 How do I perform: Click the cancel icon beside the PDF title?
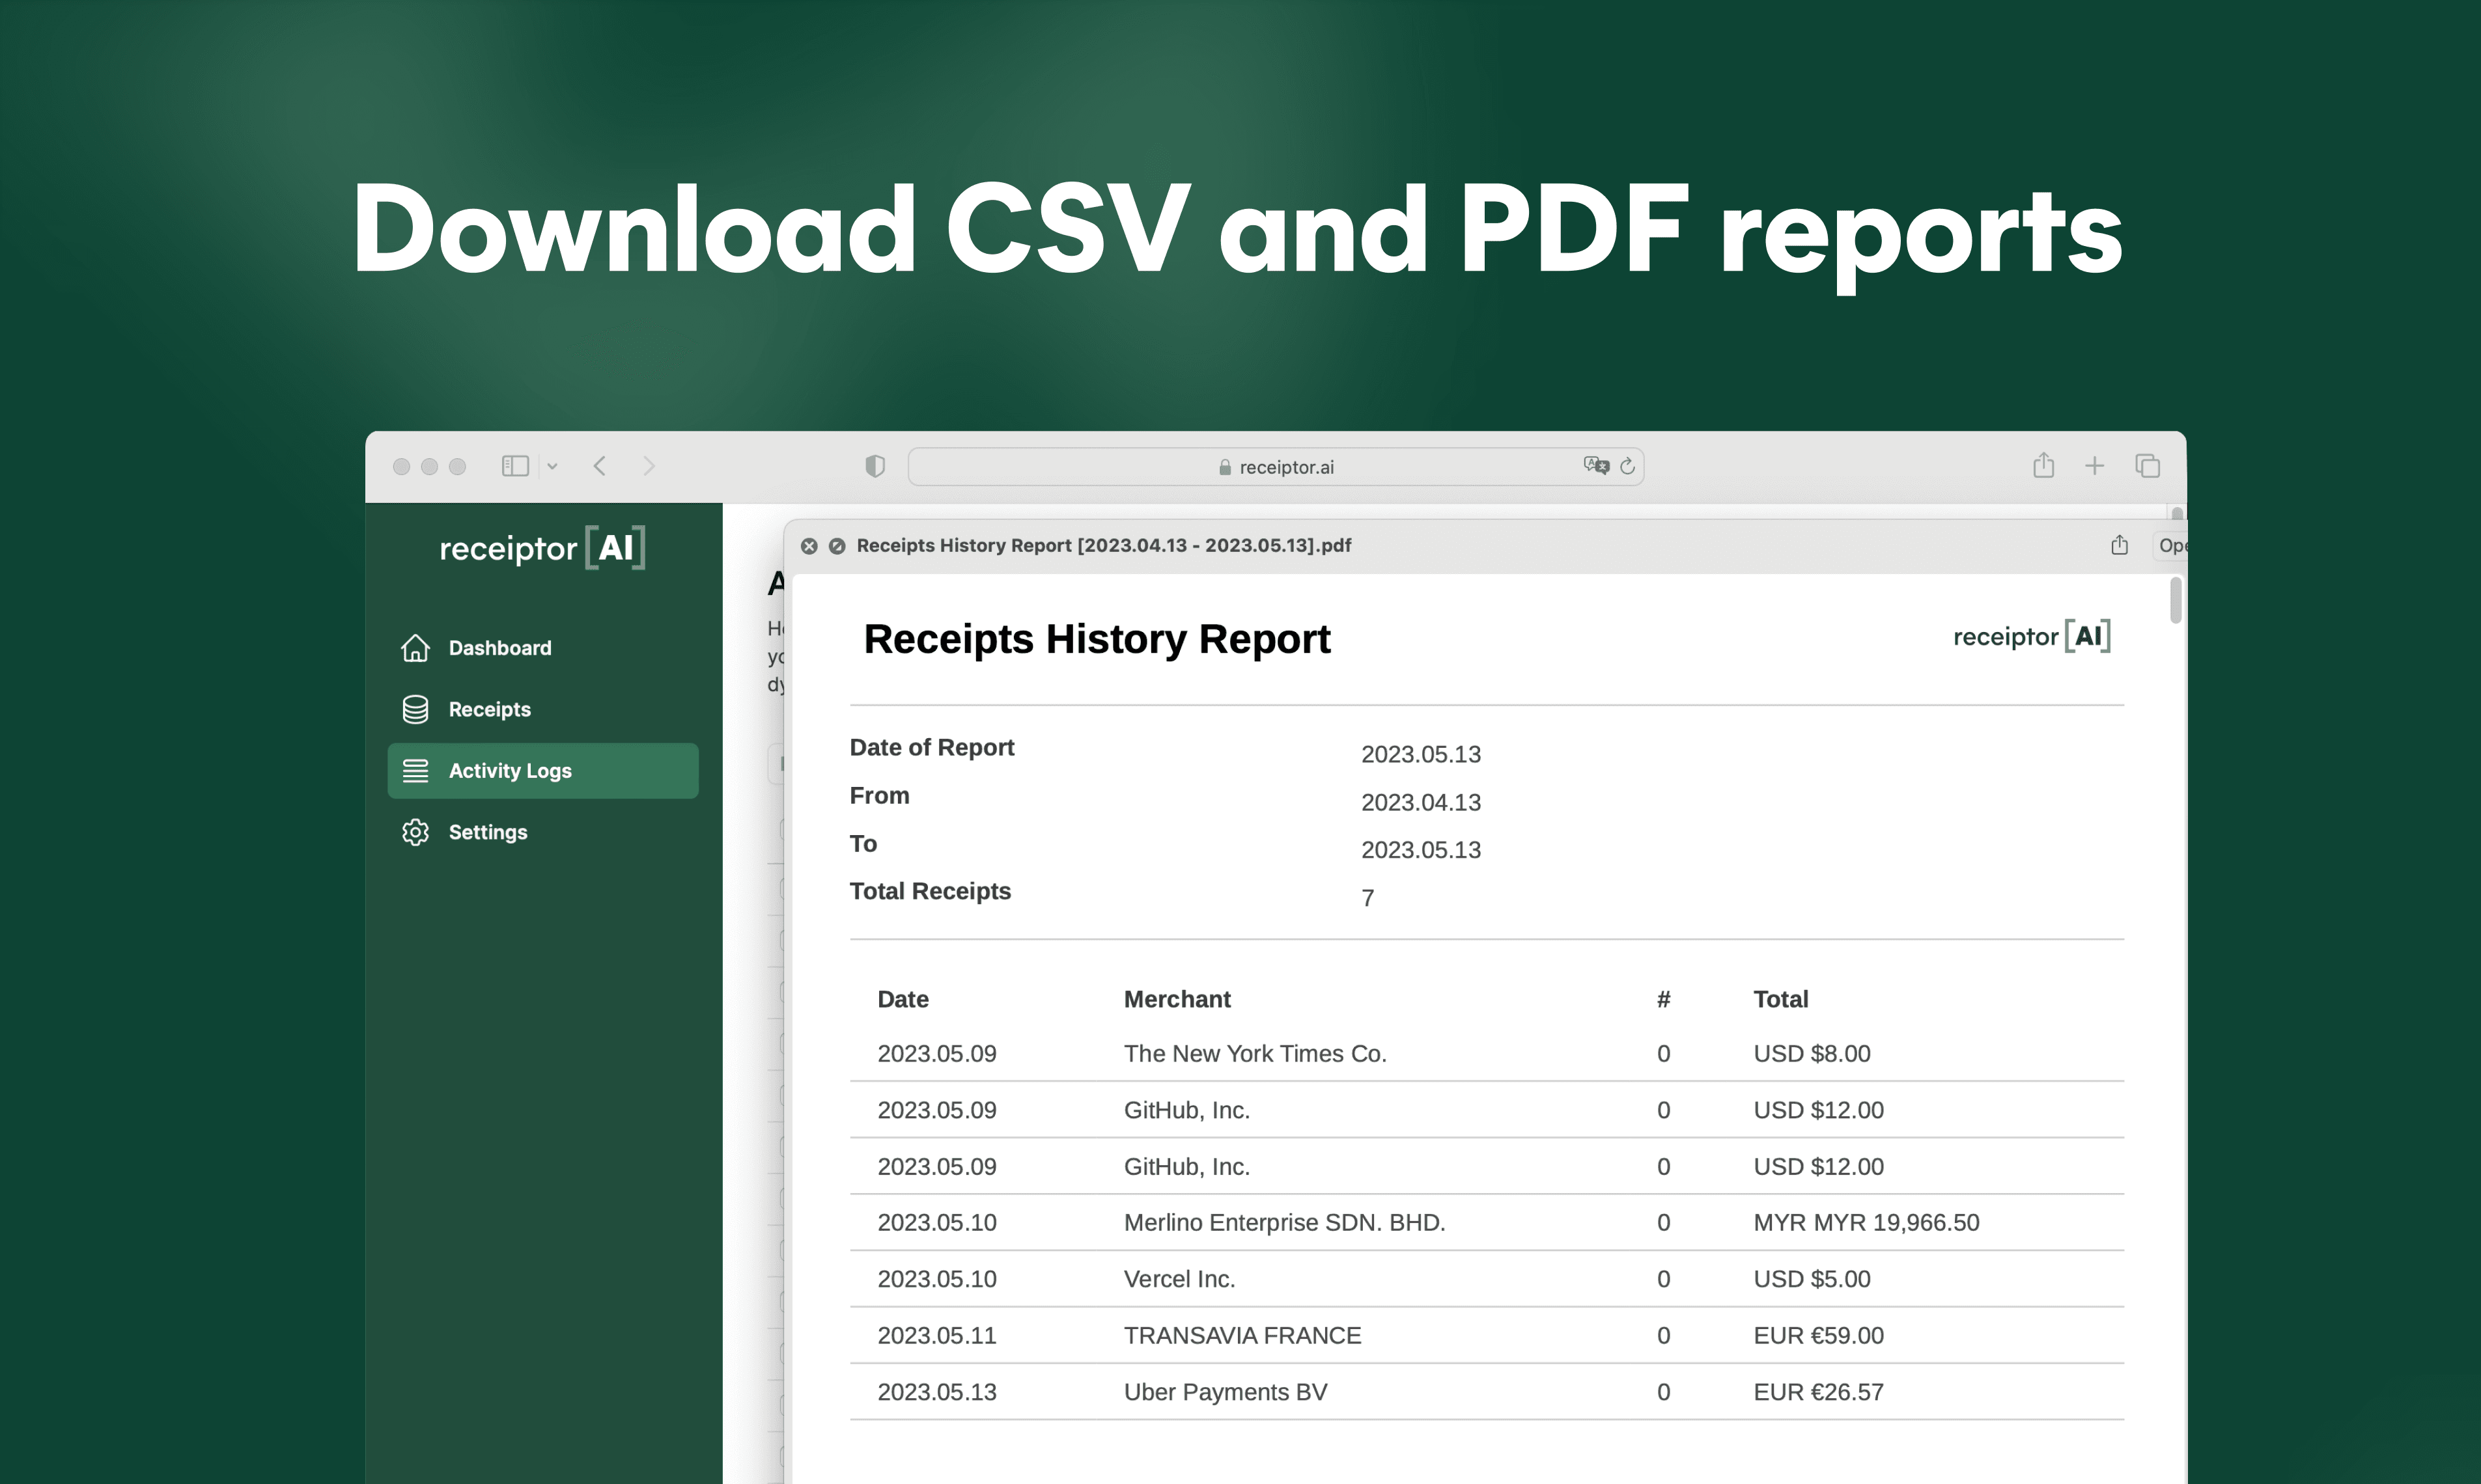click(836, 545)
